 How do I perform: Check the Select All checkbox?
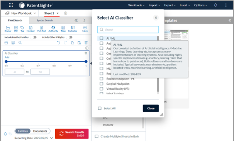pos(100,108)
